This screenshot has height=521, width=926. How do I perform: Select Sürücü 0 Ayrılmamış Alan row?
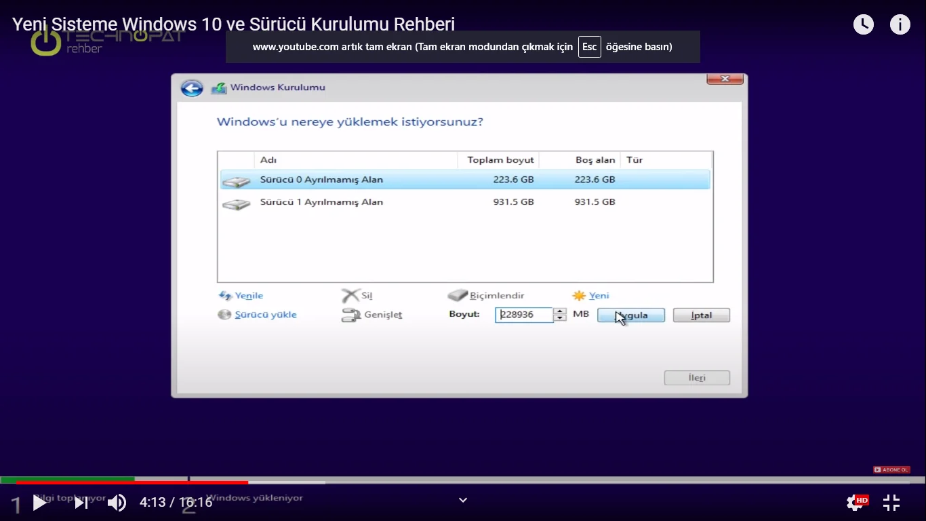pos(465,180)
